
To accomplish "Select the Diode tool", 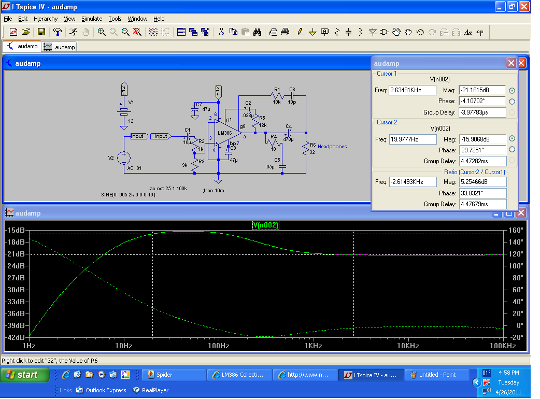I will pos(373,32).
